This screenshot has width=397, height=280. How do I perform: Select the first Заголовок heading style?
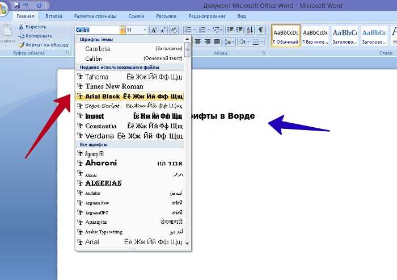(x=345, y=36)
